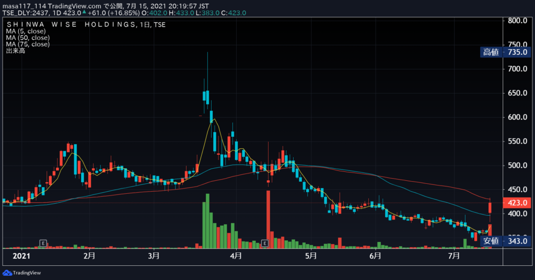
Task: Click the 650.0 price axis value
Action: (x=517, y=93)
